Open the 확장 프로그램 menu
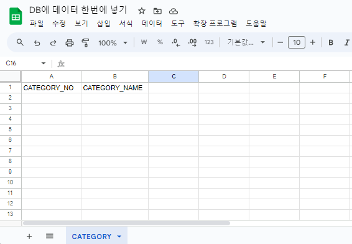352x244 pixels. click(215, 24)
